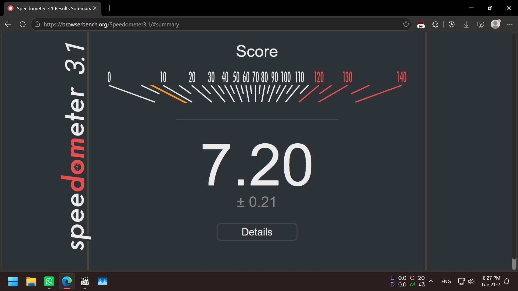Restore down the browser window
The height and width of the screenshot is (291, 518).
pyautogui.click(x=490, y=8)
